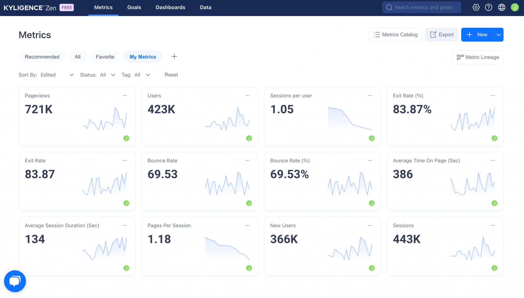Open Pageviews card more options menu
Image resolution: width=524 pixels, height=298 pixels.
[x=125, y=96]
